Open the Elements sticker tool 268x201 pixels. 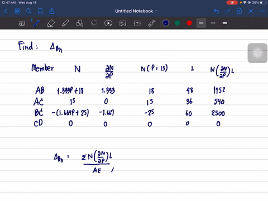point(108,23)
